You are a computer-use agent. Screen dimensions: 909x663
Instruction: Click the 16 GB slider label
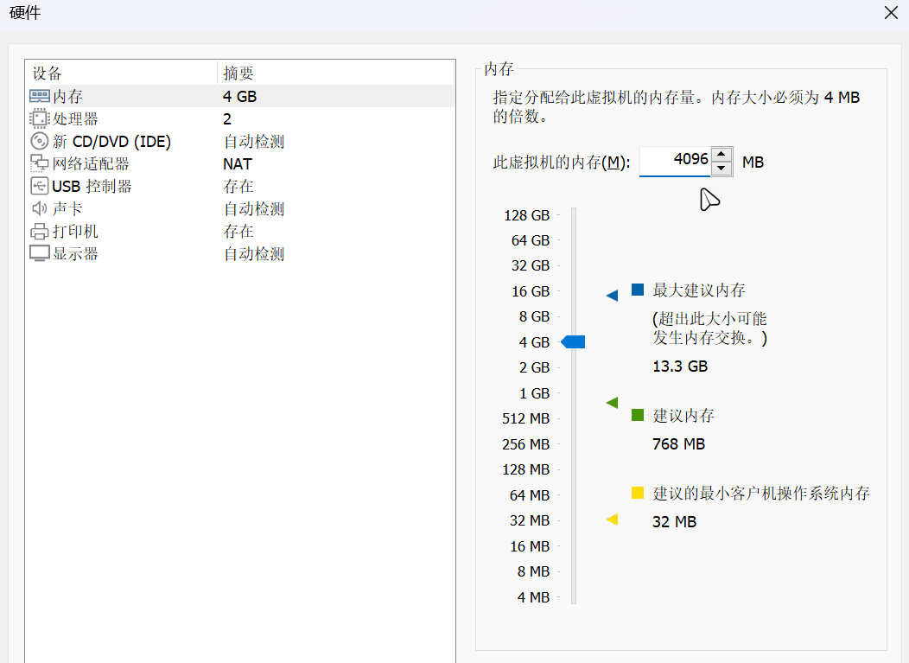(x=530, y=291)
